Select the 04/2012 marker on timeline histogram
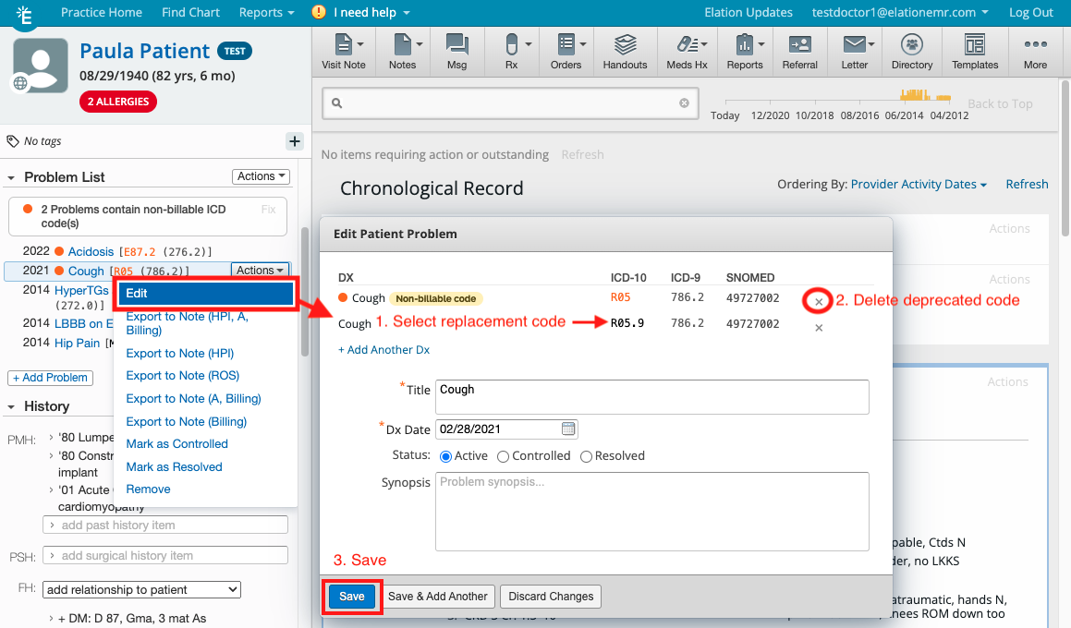1071x628 pixels. tap(949, 115)
